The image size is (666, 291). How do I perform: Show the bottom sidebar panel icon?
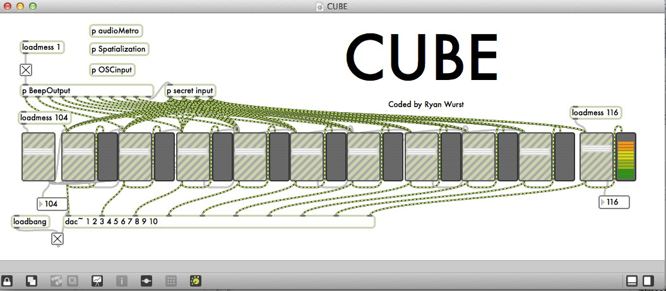(632, 280)
